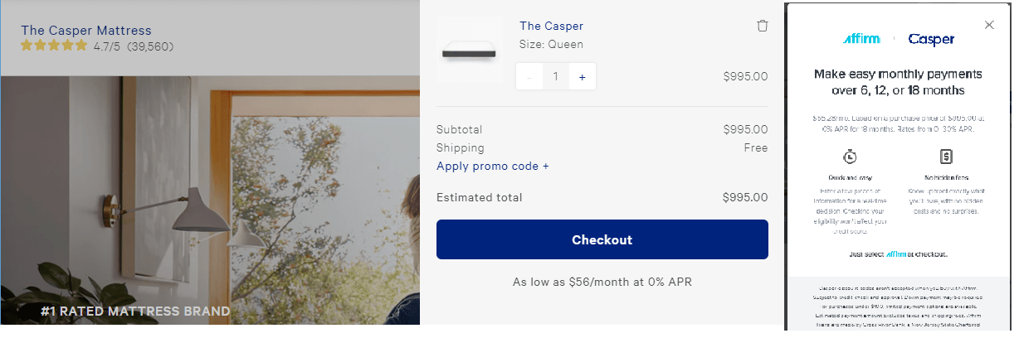Image resolution: width=1019 pixels, height=338 pixels.
Task: Select the Casper mattress thumbnail image
Action: [x=470, y=51]
